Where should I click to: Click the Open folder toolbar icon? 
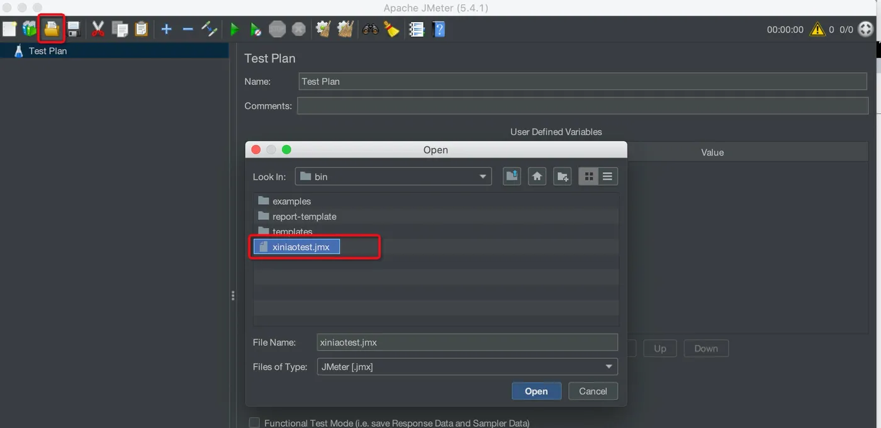[x=52, y=29]
